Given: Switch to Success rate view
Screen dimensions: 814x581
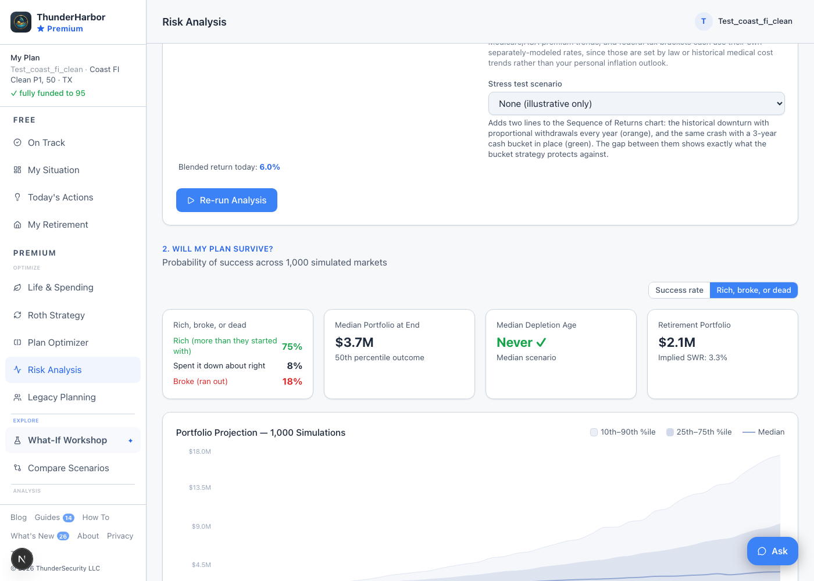Looking at the screenshot, I should pyautogui.click(x=679, y=290).
